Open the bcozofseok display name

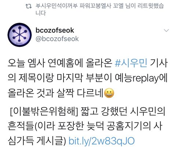pyautogui.click(x=55, y=30)
